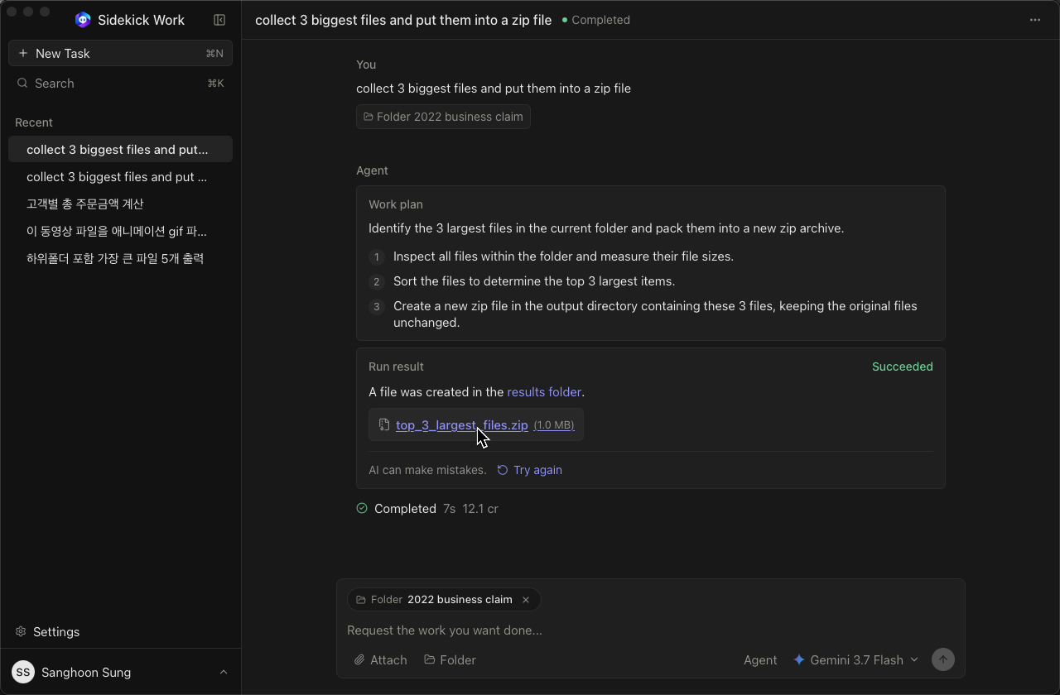Open the second 'collect 3 biggest files' task
The image size is (1060, 695).
tap(120, 176)
